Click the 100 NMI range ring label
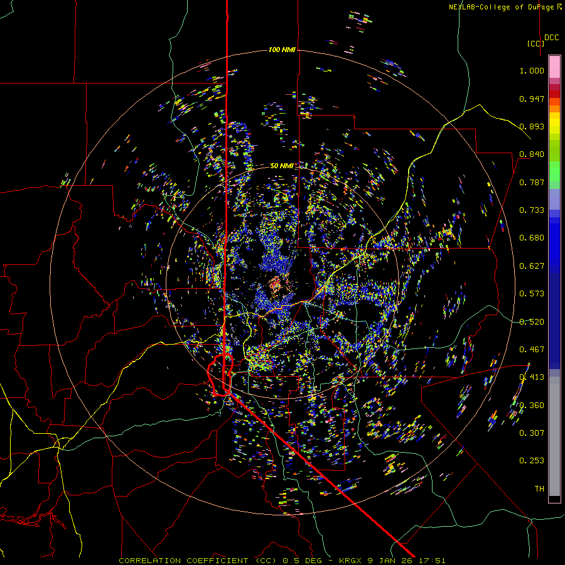Screen dimensions: 565x565 [x=282, y=50]
